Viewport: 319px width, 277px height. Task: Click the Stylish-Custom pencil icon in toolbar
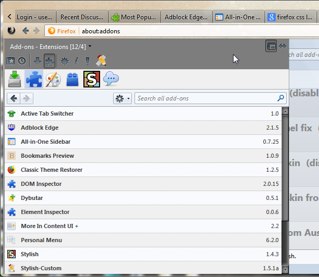pyautogui.click(x=101, y=60)
